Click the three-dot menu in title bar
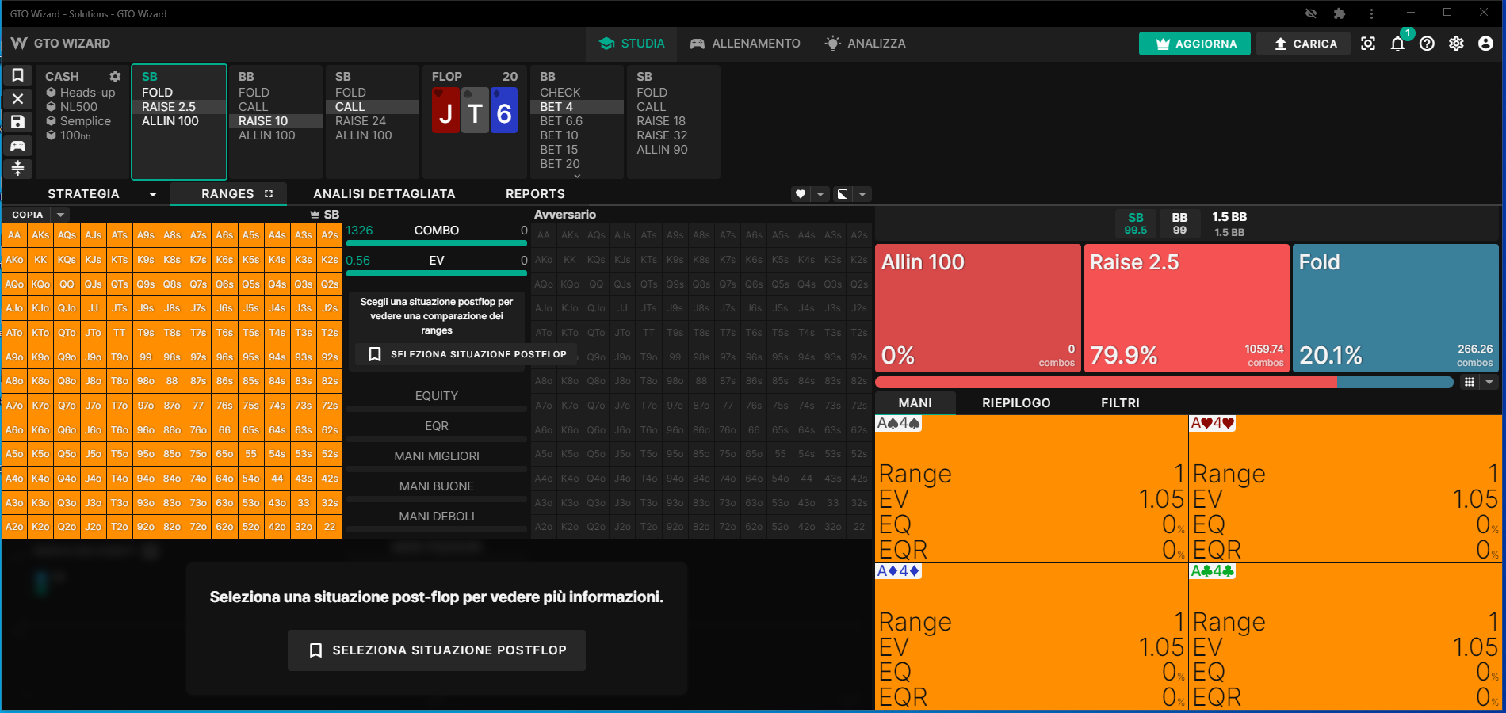Viewport: 1506px width, 713px height. pos(1371,13)
